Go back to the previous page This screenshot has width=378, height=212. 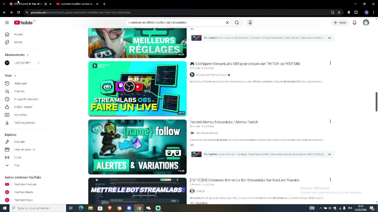(4, 12)
